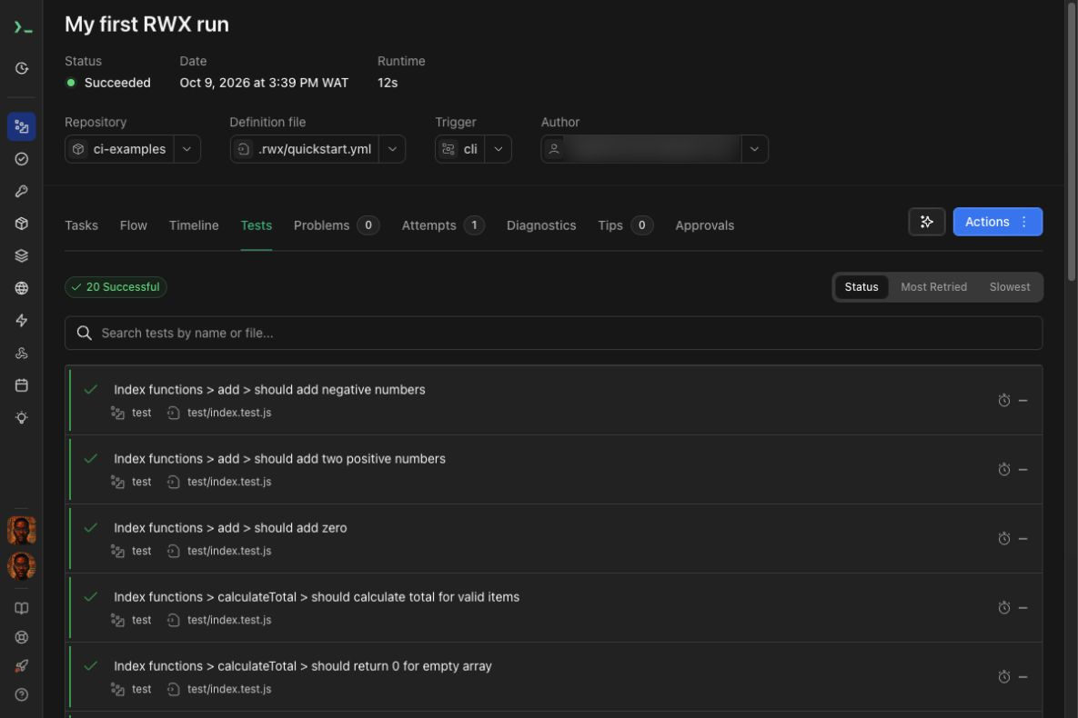Click the sparkle AI button beside Actions

[x=926, y=221]
